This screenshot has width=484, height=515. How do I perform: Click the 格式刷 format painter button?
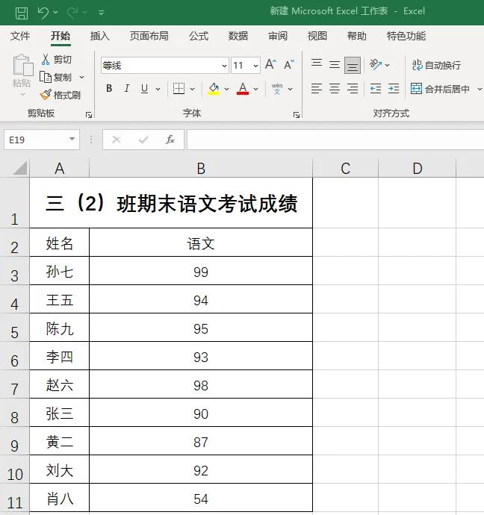pyautogui.click(x=60, y=95)
